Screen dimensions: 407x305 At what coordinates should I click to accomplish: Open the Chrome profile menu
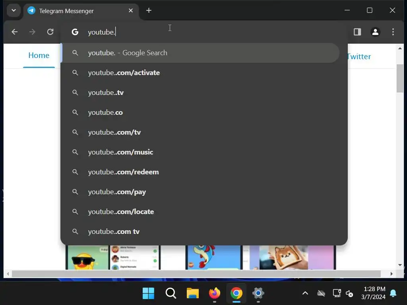click(x=375, y=32)
